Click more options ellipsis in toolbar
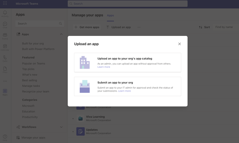 [x=139, y=27]
